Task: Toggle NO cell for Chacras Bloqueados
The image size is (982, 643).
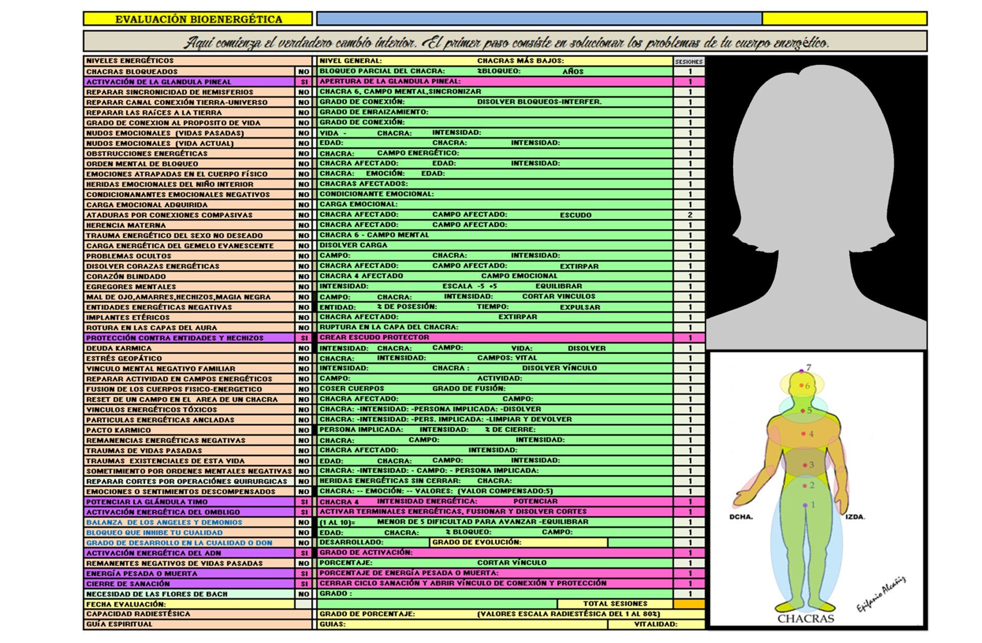Action: tap(304, 72)
